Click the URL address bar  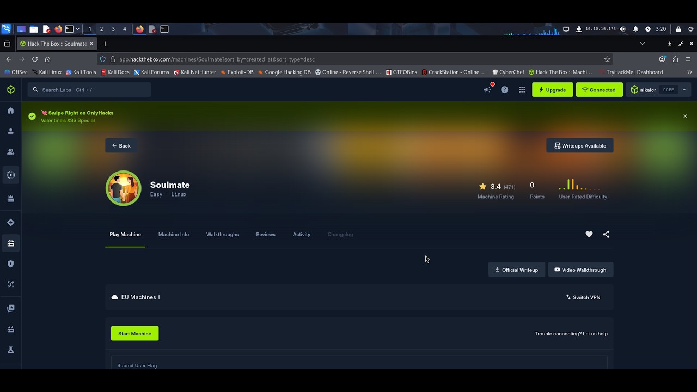(x=354, y=59)
